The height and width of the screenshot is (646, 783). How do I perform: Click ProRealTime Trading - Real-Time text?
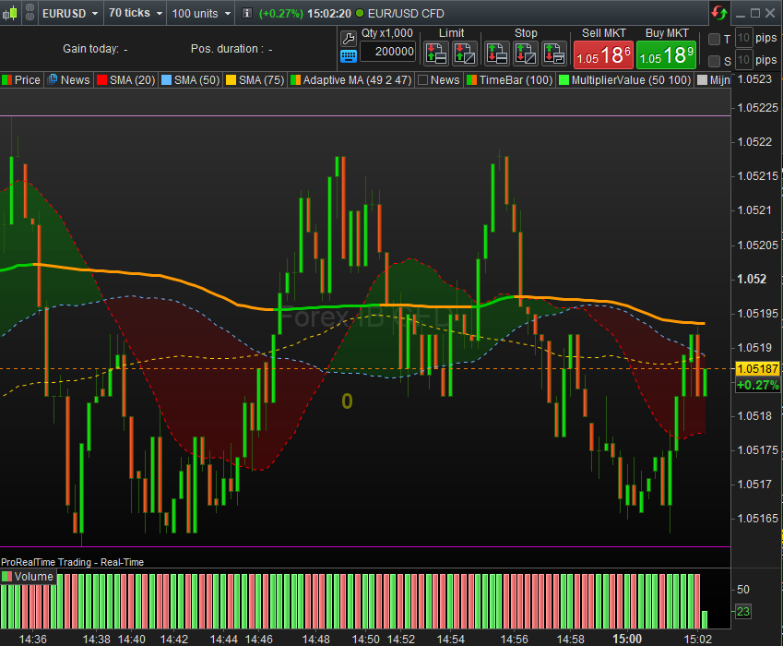[x=73, y=562]
